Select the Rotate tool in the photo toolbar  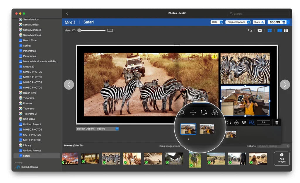click(204, 112)
